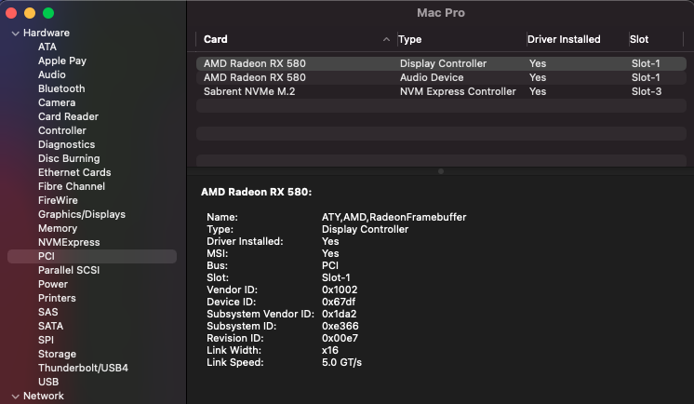Sort table by Card column arrow
The height and width of the screenshot is (404, 694).
(386, 40)
